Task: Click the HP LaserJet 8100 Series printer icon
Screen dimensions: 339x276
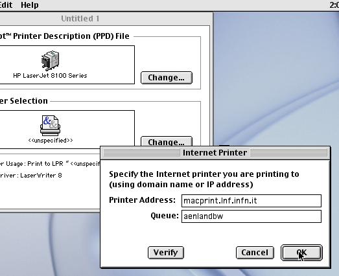Action: click(x=50, y=60)
